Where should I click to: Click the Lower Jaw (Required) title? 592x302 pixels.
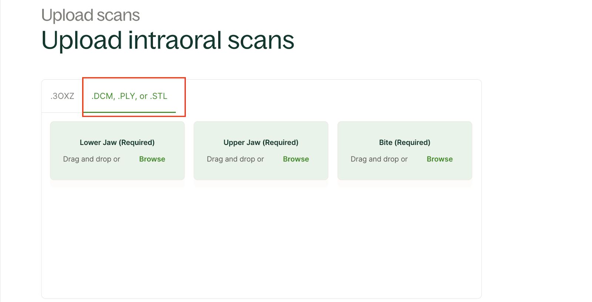coord(117,142)
